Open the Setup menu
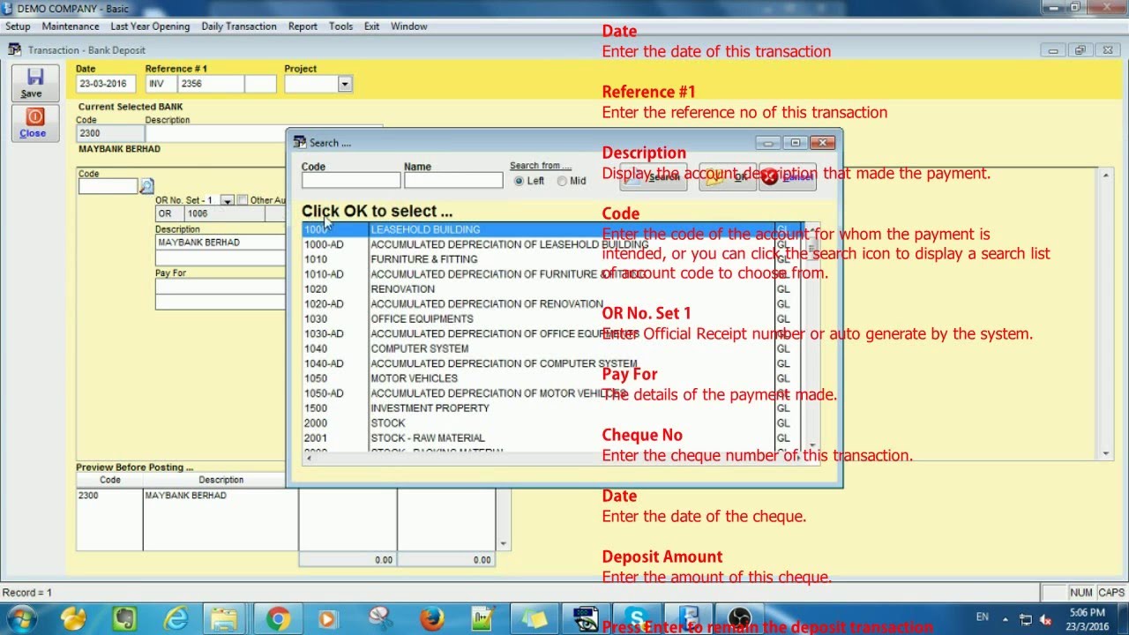 (18, 26)
